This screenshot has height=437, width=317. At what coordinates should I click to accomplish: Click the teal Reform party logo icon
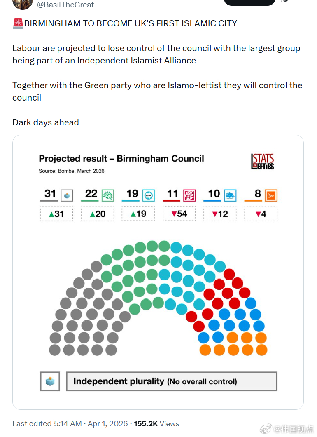coord(148,195)
